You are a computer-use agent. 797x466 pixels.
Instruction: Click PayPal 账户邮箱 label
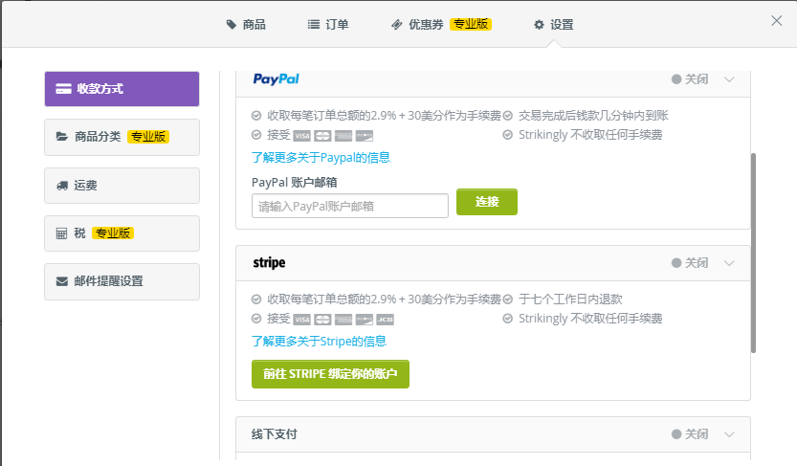pyautogui.click(x=295, y=183)
